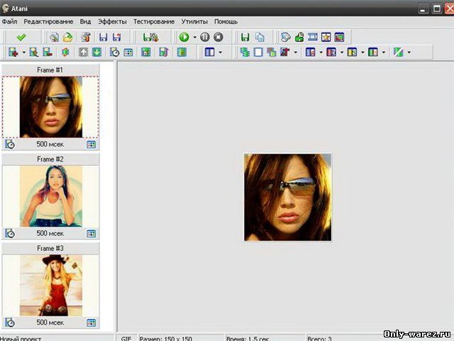
Task: Move frame down using green down-arrow icon
Action: point(96,52)
